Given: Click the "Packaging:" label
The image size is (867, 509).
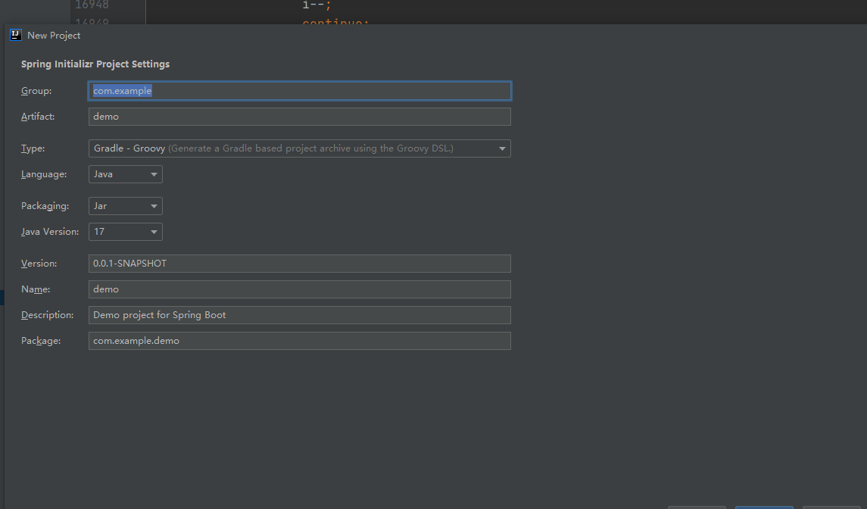Looking at the screenshot, I should coord(45,206).
